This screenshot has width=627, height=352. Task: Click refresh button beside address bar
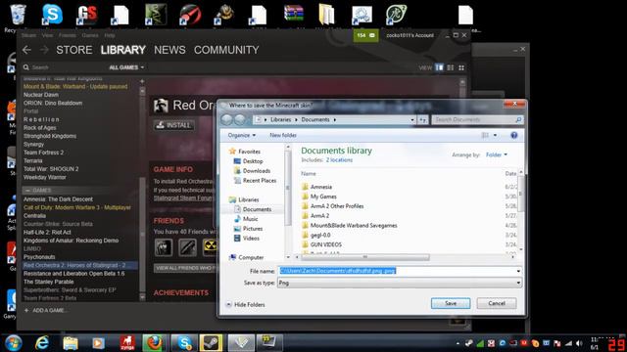click(x=422, y=119)
